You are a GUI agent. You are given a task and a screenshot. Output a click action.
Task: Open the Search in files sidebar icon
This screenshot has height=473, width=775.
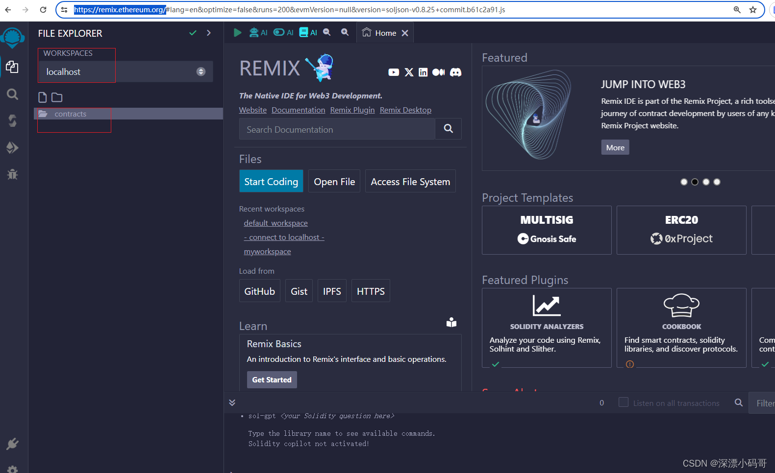tap(12, 94)
